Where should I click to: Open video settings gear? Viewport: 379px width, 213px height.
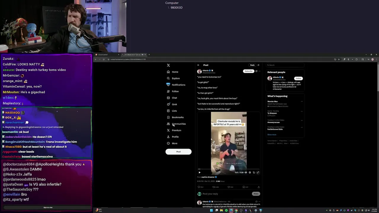[250, 172]
